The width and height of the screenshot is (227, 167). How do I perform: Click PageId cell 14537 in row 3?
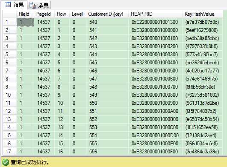click(44, 38)
